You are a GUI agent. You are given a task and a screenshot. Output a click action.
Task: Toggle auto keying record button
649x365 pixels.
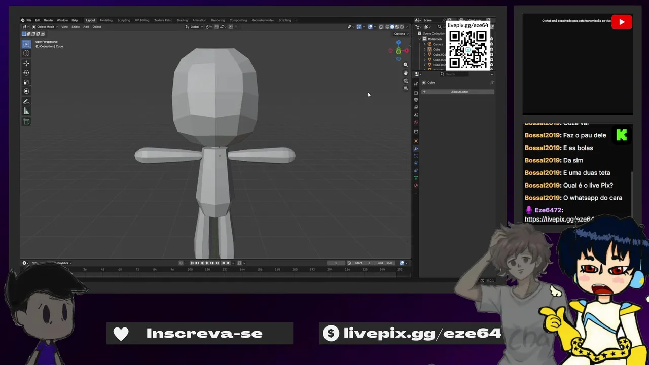[x=181, y=263]
